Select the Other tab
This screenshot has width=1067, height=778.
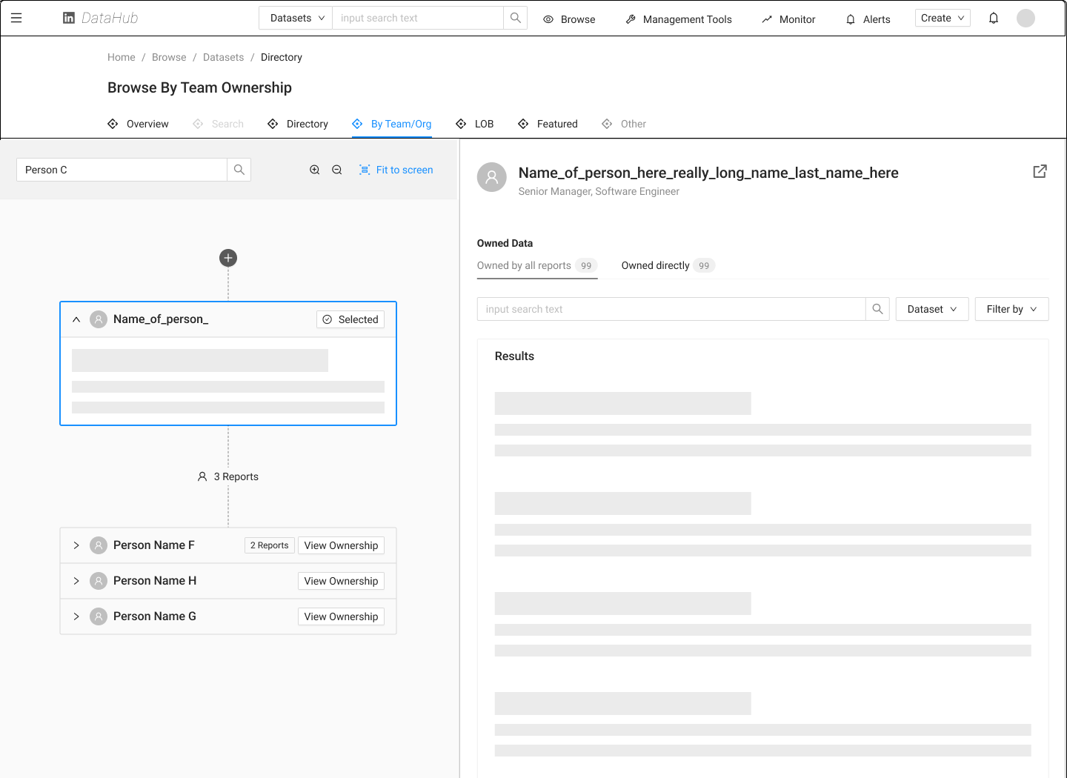(x=624, y=124)
